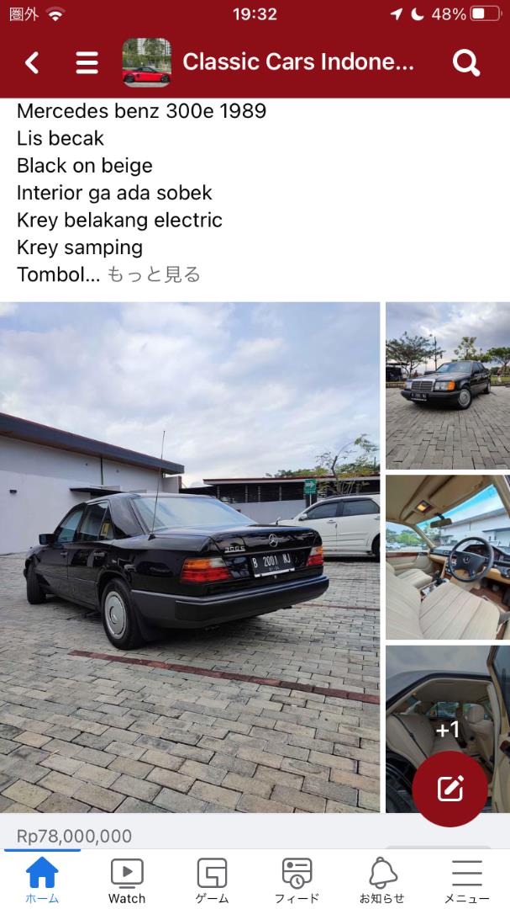Open steering wheel interior photo
The width and height of the screenshot is (510, 909).
448,558
